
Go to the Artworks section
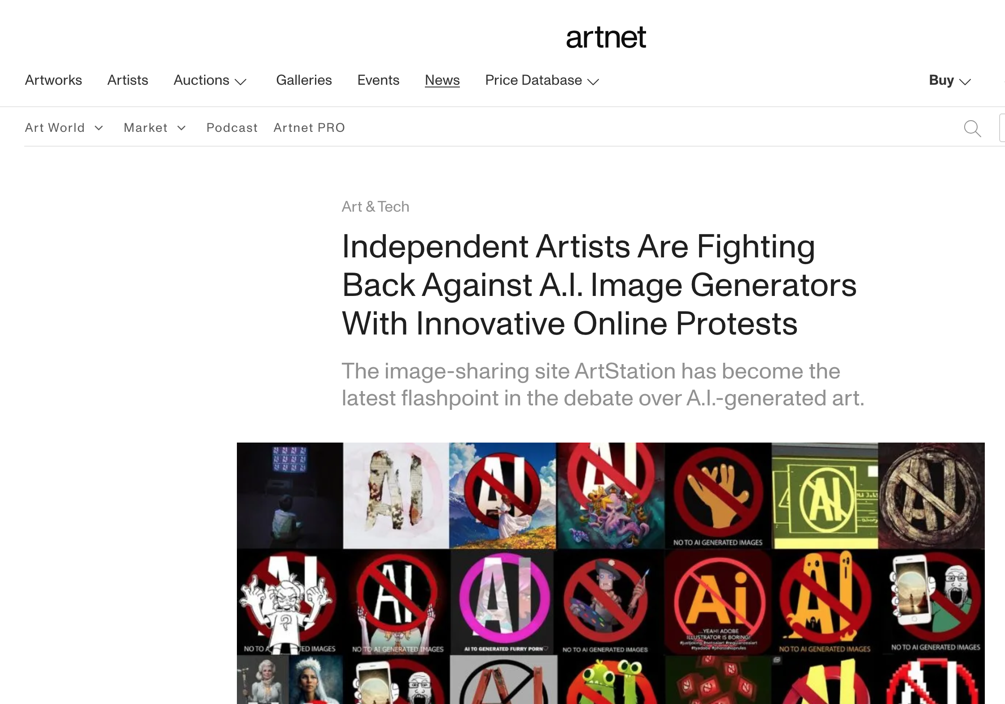(53, 80)
